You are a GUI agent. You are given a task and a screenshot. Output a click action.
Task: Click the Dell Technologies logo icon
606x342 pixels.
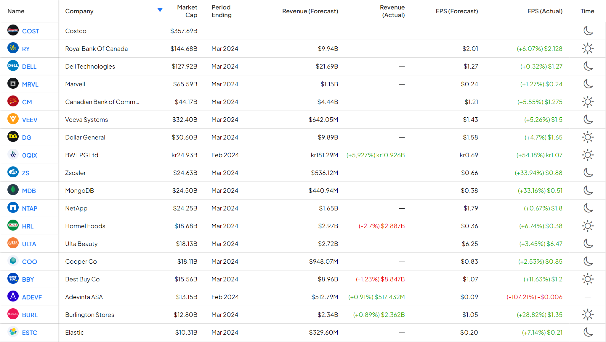click(x=13, y=66)
